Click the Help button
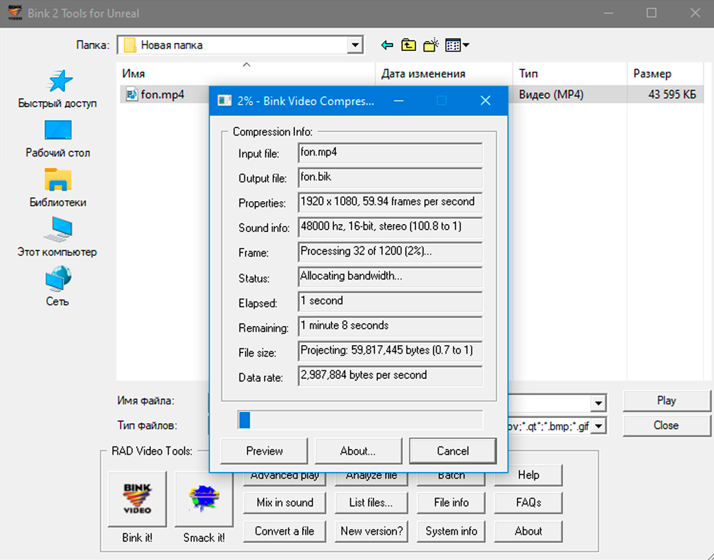 [528, 475]
